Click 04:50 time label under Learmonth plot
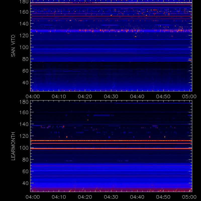 163,197
